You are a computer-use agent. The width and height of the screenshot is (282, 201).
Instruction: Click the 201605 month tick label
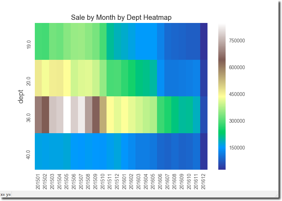153,182
